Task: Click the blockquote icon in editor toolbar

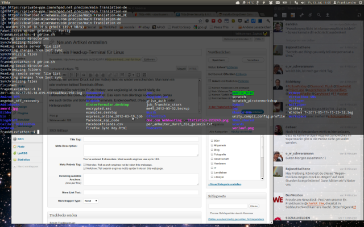Action: pos(84,75)
